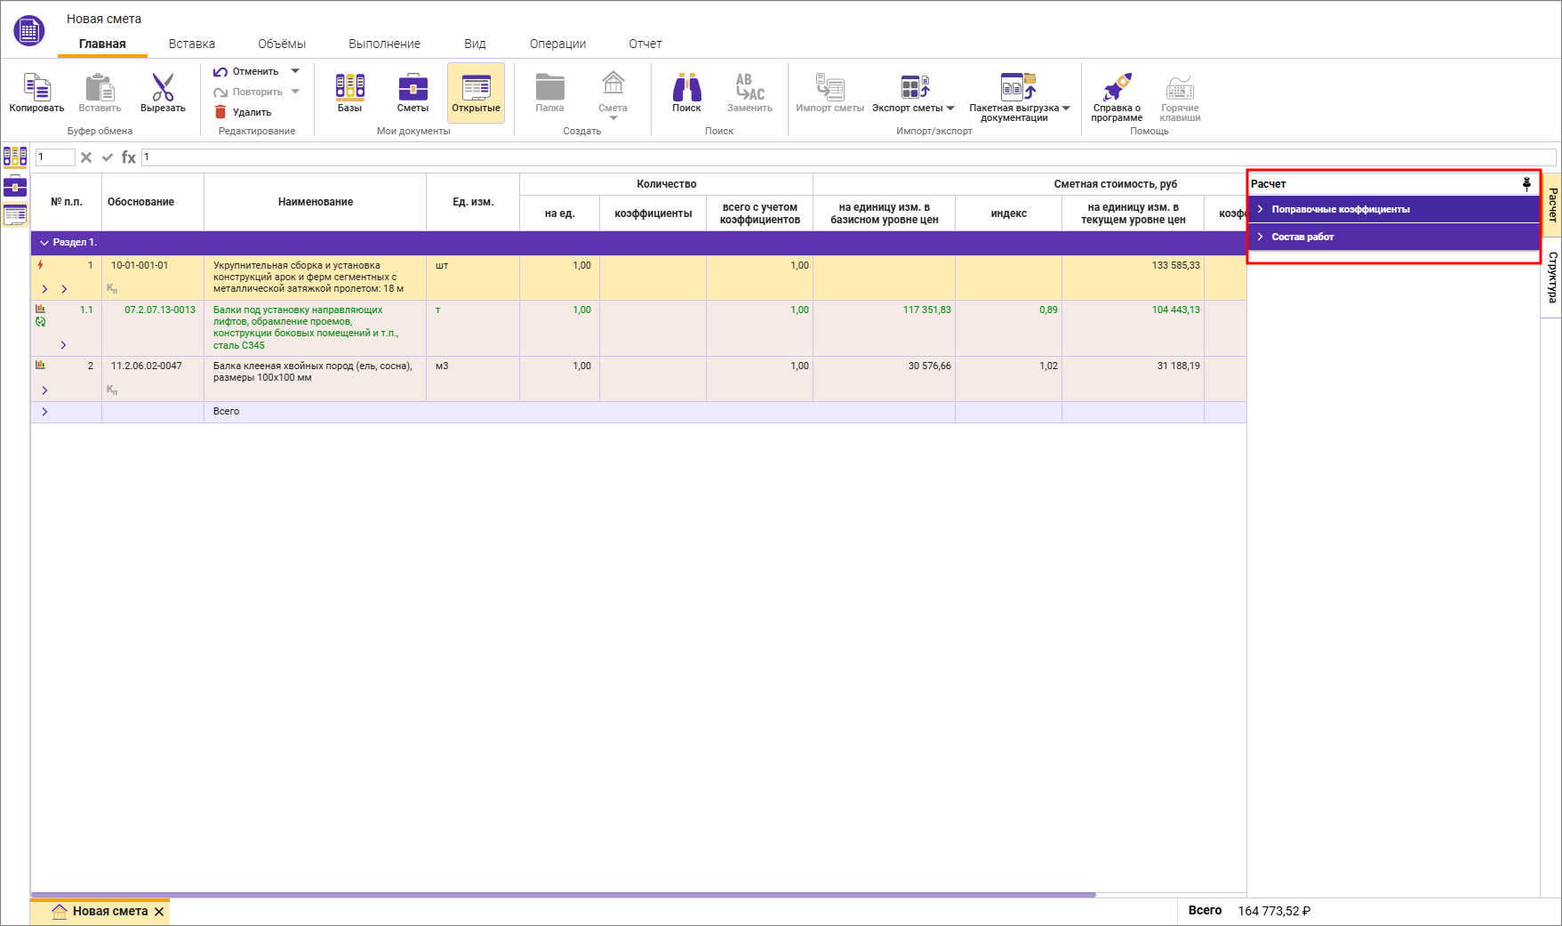Open the Базы databases icon
The image size is (1562, 926).
(x=349, y=87)
